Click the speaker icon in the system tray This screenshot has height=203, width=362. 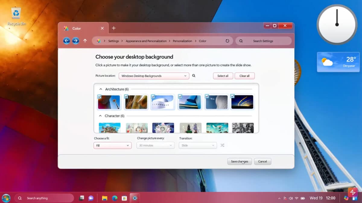pyautogui.click(x=291, y=198)
